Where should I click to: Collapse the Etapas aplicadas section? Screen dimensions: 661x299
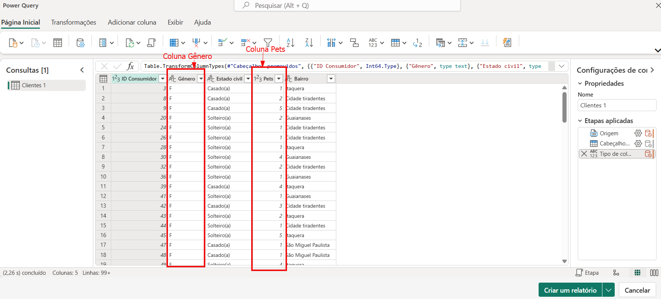coord(580,121)
